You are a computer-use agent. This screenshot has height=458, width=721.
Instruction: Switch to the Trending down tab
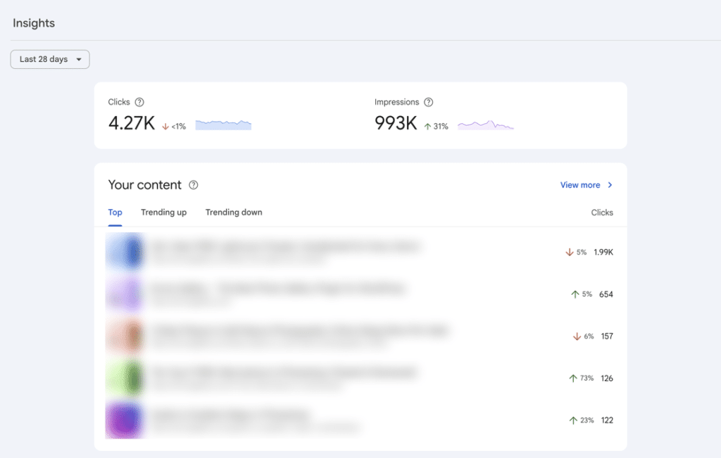[234, 212]
